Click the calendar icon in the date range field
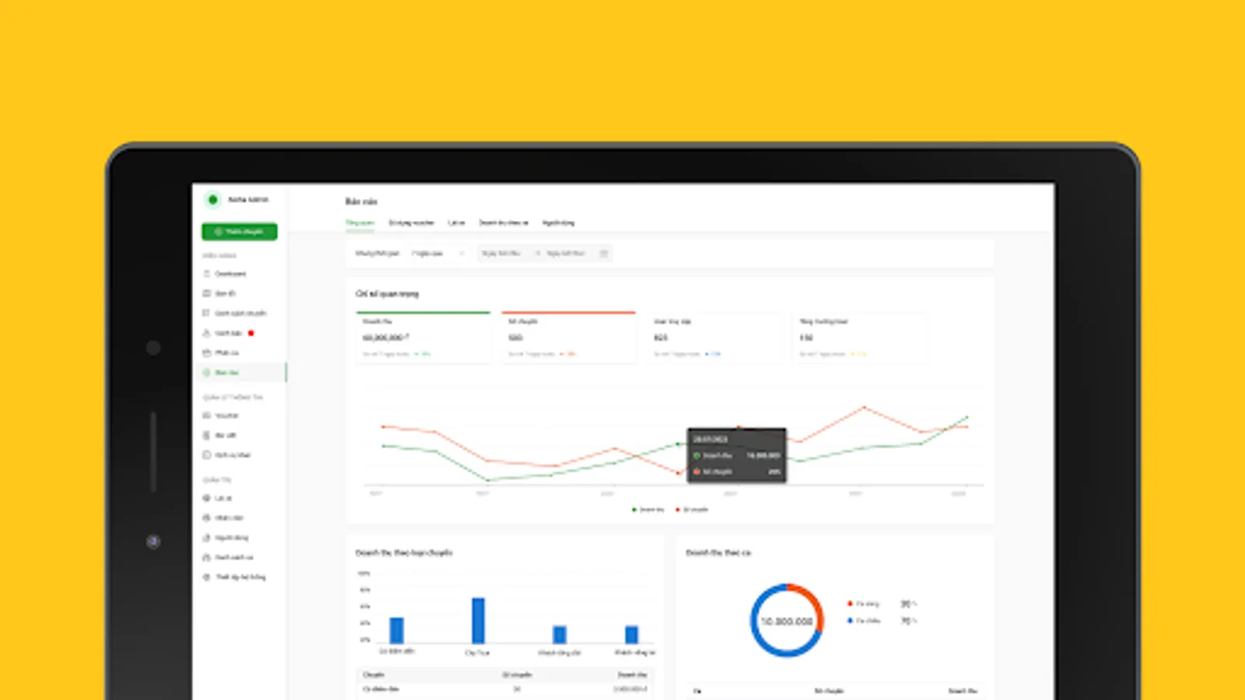Viewport: 1245px width, 700px height. click(604, 254)
